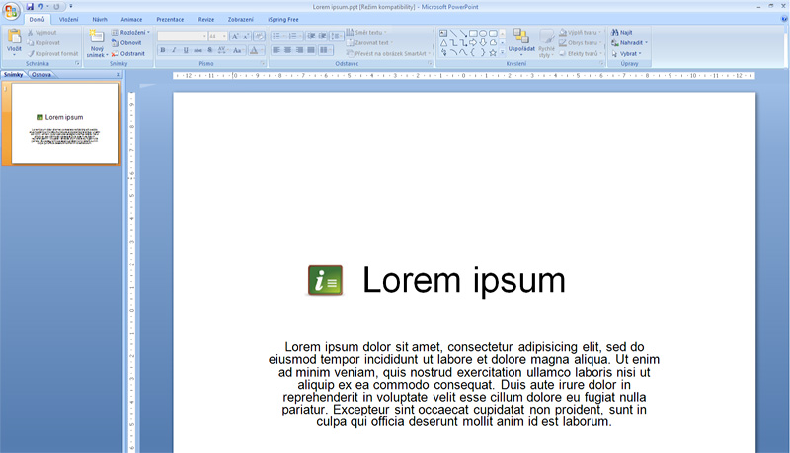Switch to the Prezentace tab
This screenshot has height=453, width=790.
point(170,19)
